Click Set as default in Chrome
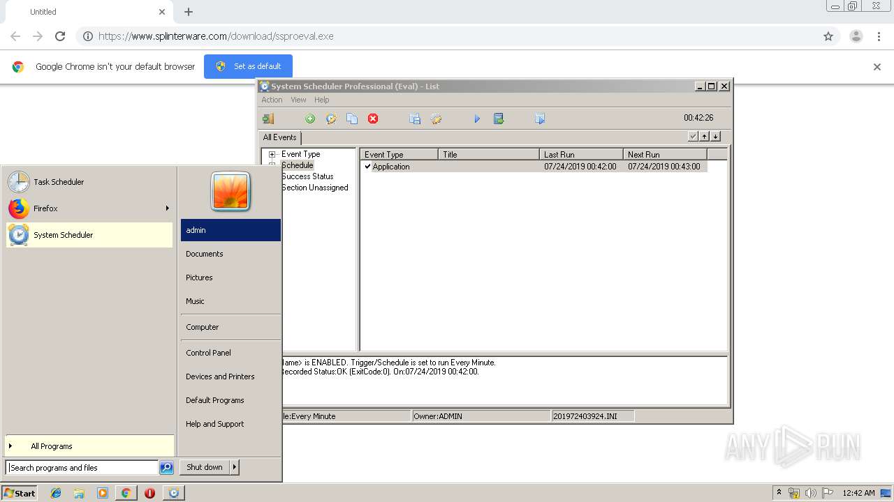The height and width of the screenshot is (502, 894). click(248, 66)
